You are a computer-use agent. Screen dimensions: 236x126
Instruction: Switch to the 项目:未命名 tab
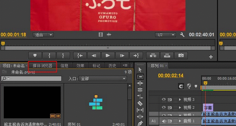(14, 66)
